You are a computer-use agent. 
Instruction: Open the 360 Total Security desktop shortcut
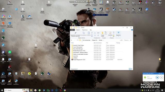tap(29, 75)
